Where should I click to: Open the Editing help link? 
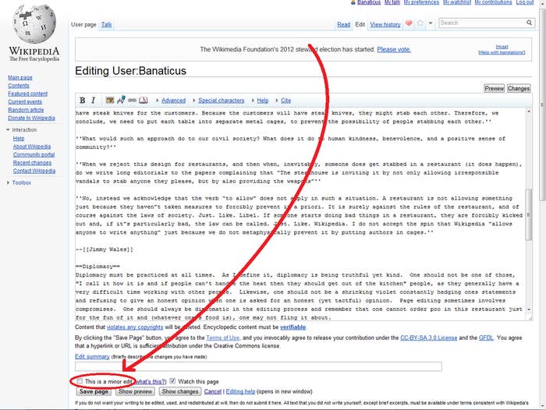(x=240, y=391)
